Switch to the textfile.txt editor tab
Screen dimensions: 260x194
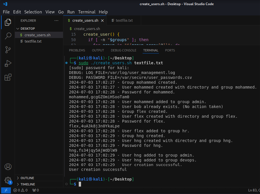pos(124,21)
